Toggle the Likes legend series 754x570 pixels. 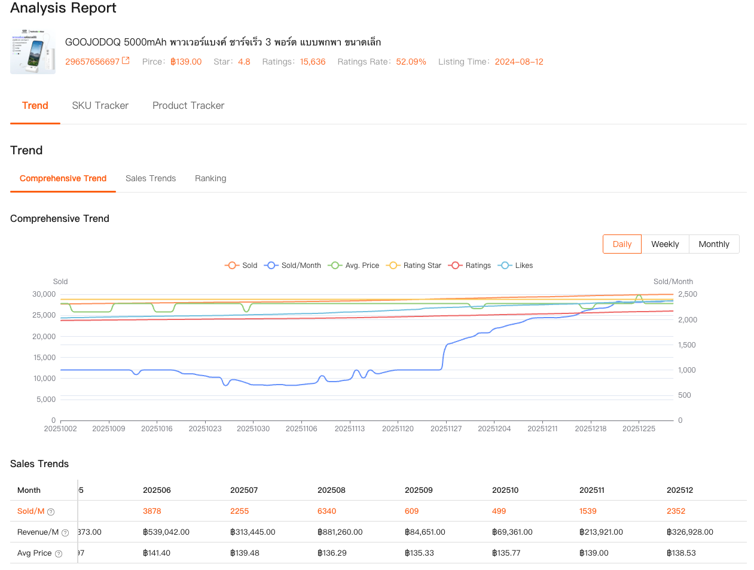tap(516, 266)
